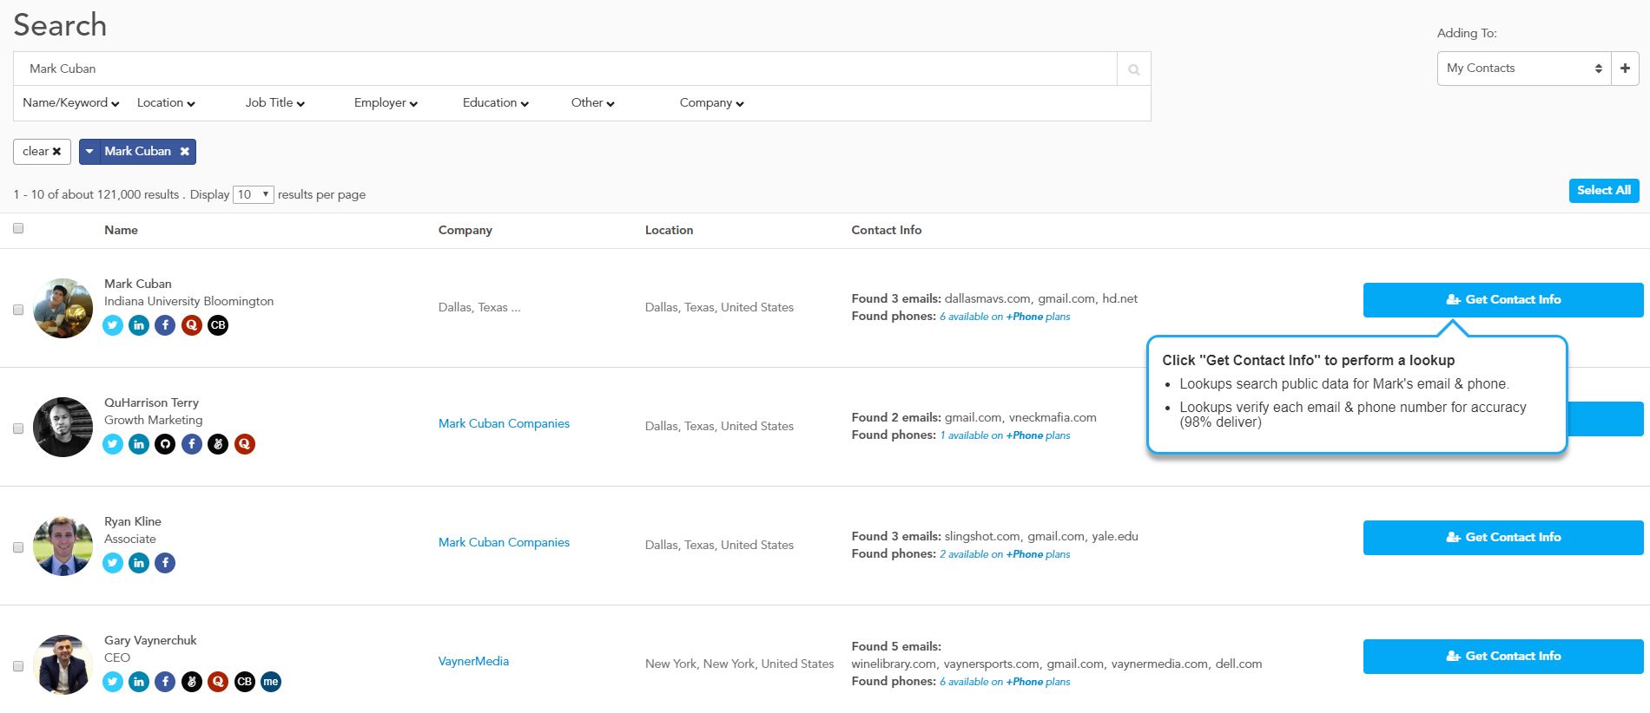
Task: Get Contact Info for Ryan Kline
Action: [x=1503, y=538]
